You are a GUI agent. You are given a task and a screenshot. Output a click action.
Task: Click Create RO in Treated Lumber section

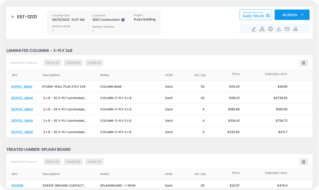click(x=94, y=162)
